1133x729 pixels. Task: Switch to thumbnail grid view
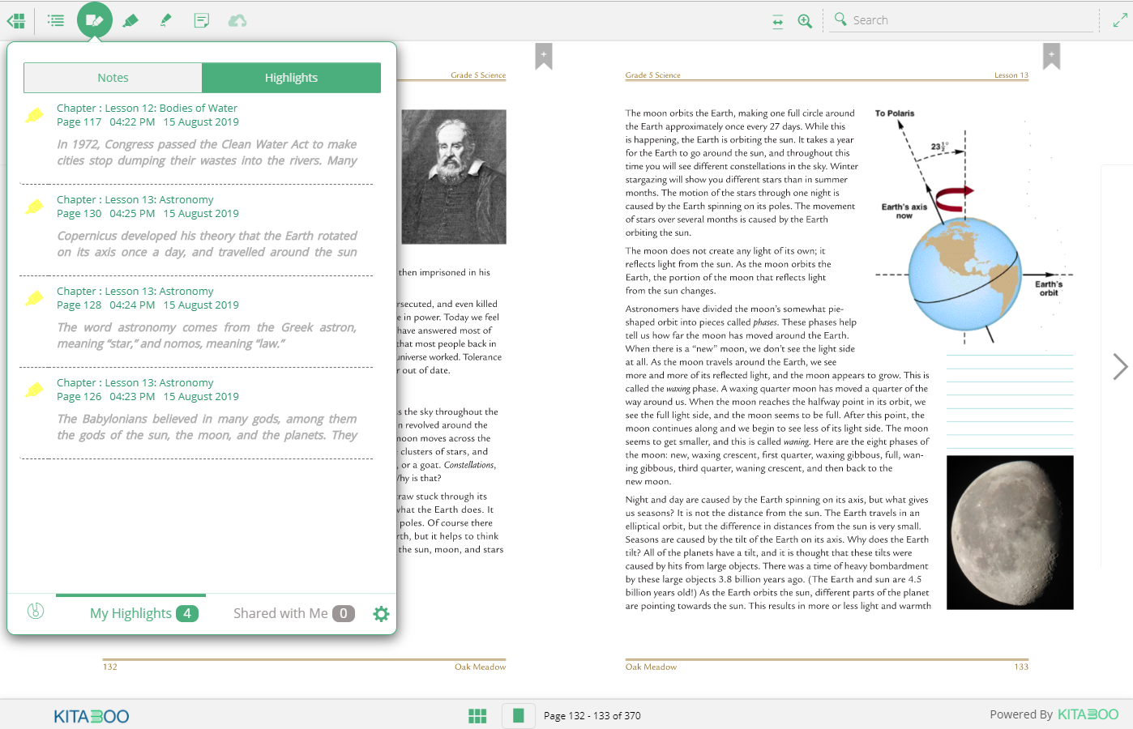coord(477,715)
